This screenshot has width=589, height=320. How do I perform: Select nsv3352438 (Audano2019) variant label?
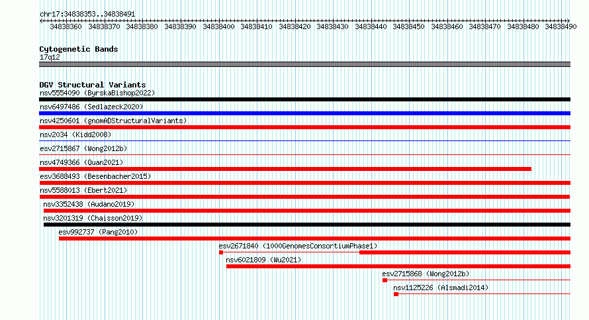[x=89, y=204]
